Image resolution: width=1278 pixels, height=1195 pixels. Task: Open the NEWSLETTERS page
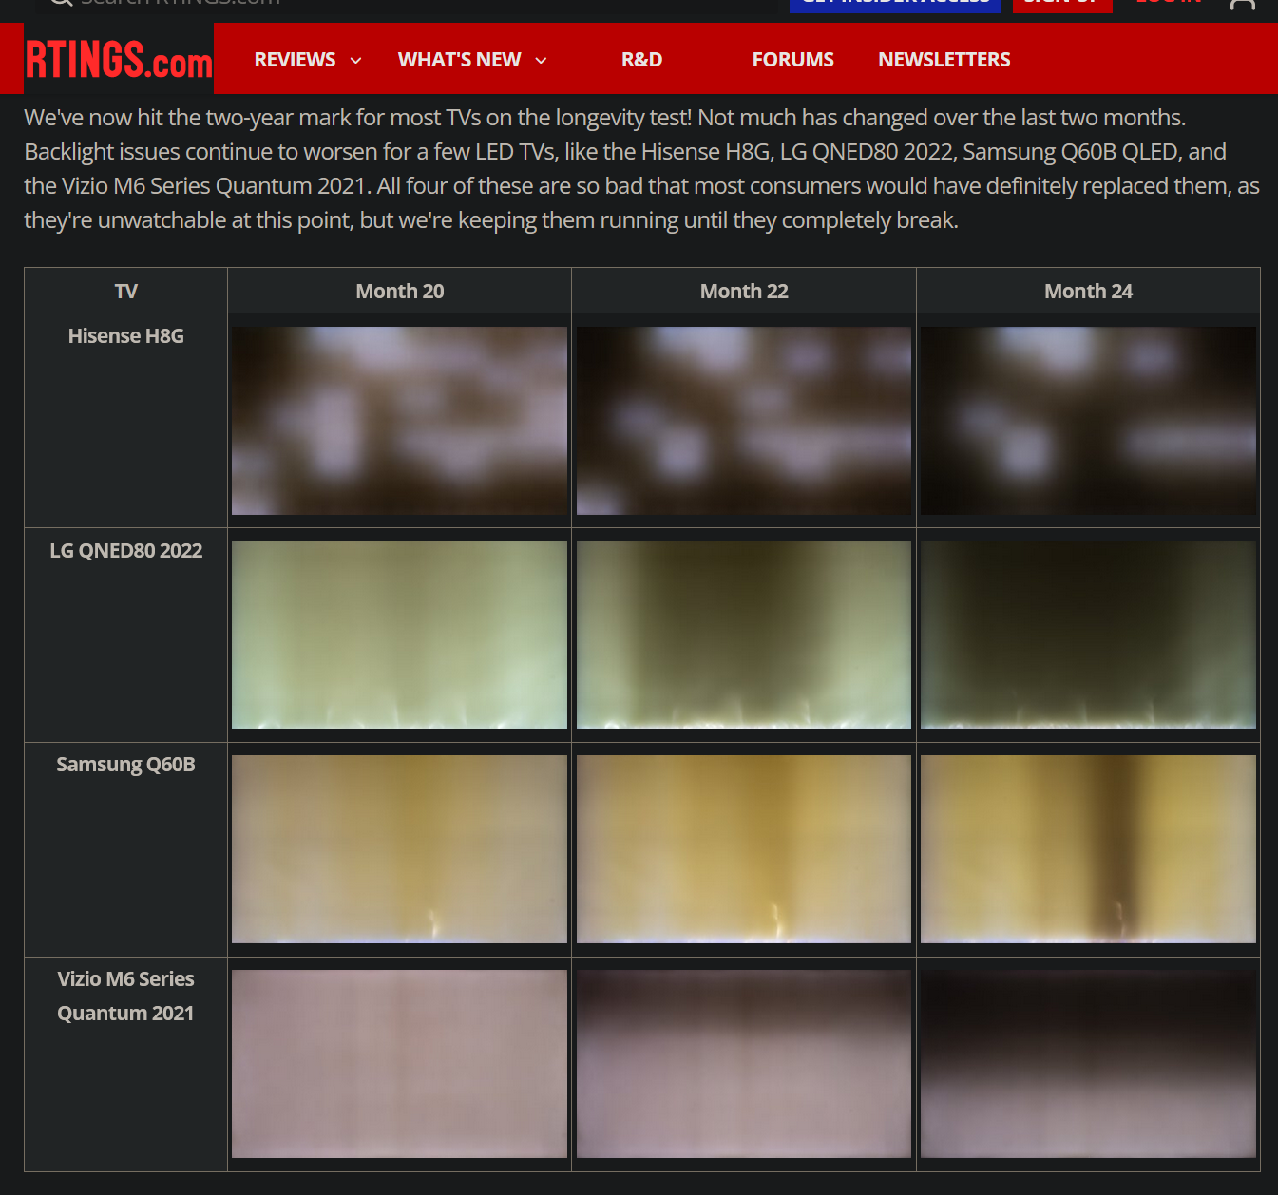tap(944, 59)
